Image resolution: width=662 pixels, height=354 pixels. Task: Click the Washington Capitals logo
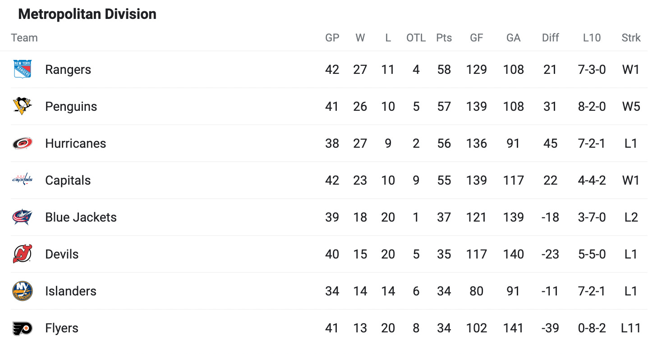point(22,180)
